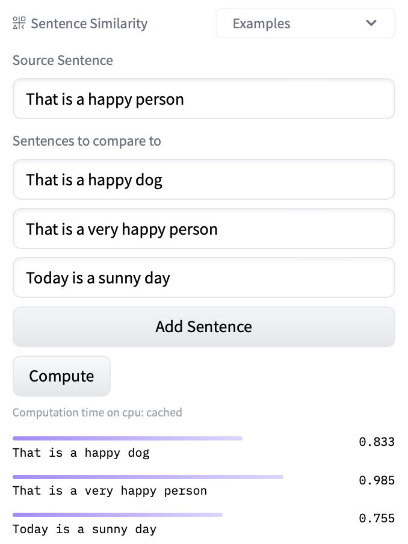Click the "Sentences to compare to" label
Viewport: 408px width, 544px height.
tap(87, 141)
